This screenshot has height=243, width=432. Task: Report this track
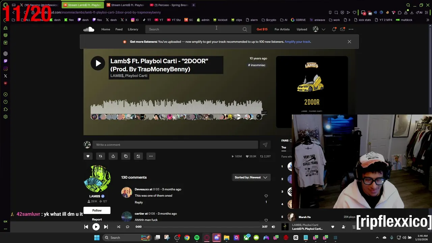(97, 220)
